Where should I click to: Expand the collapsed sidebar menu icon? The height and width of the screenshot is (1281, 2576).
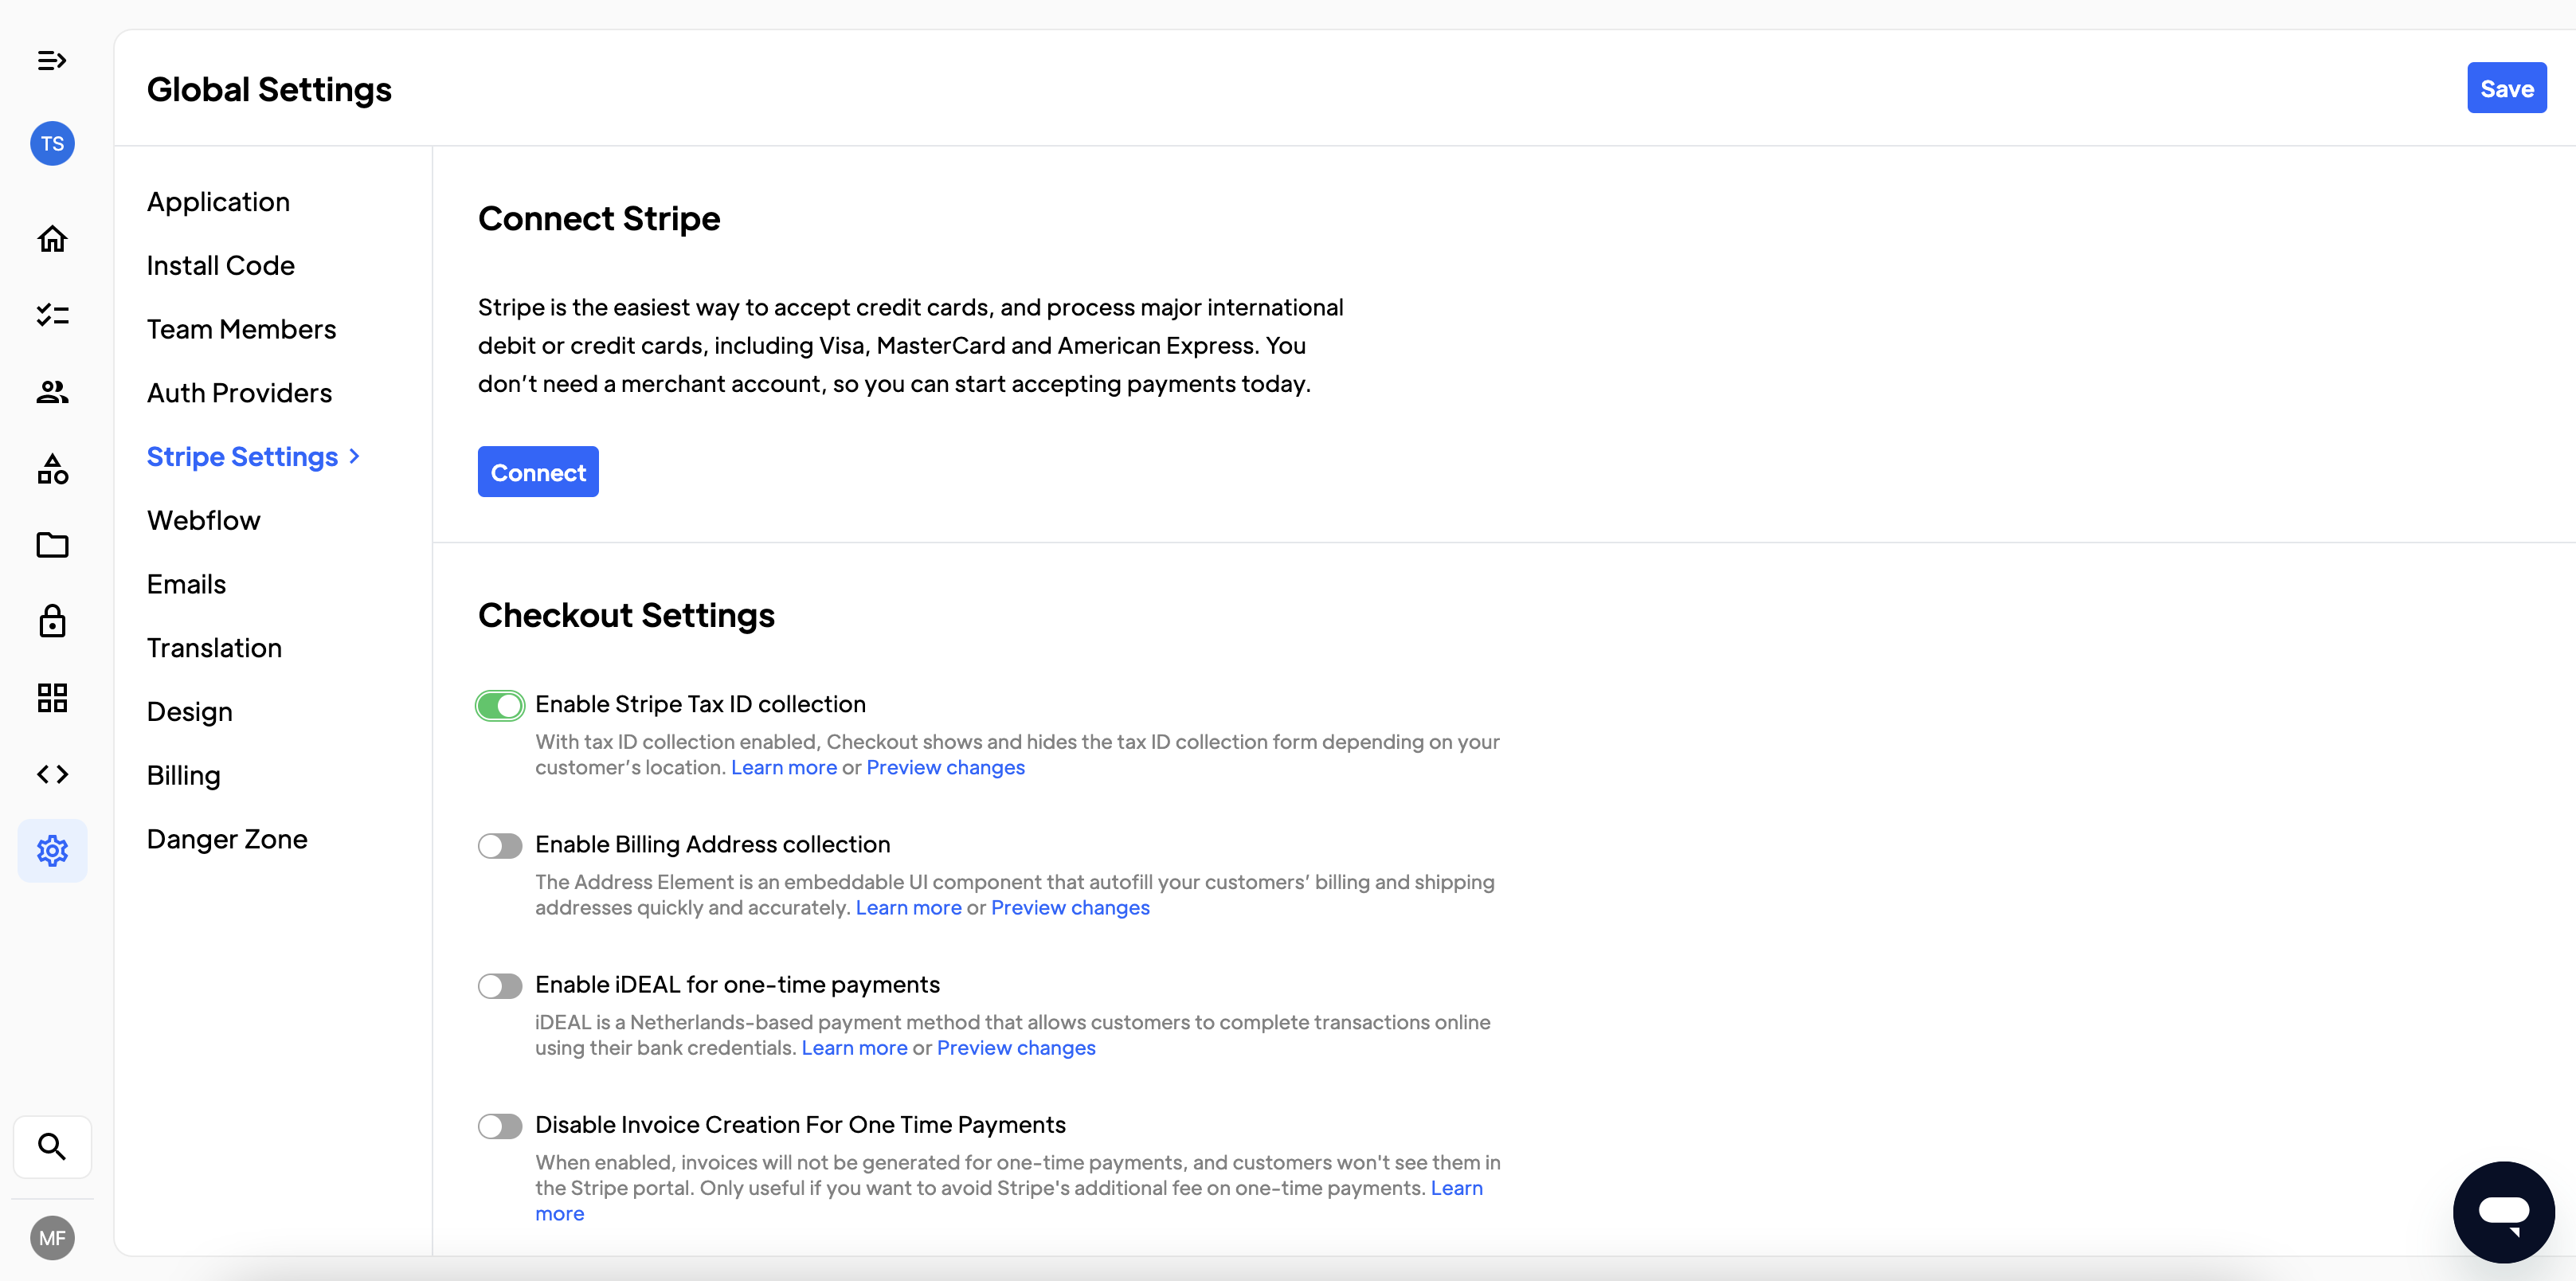[x=52, y=61]
